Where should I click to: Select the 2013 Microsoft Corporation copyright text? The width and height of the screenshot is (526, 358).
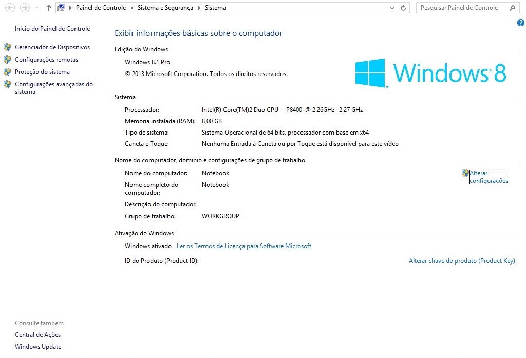tap(206, 74)
